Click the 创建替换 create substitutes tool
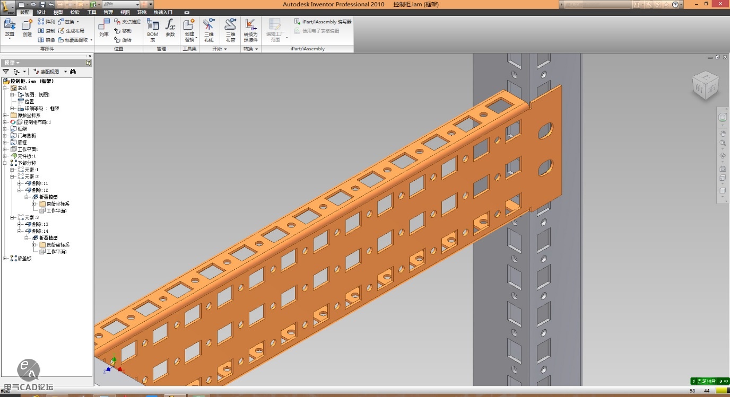This screenshot has width=730, height=397. [189, 30]
